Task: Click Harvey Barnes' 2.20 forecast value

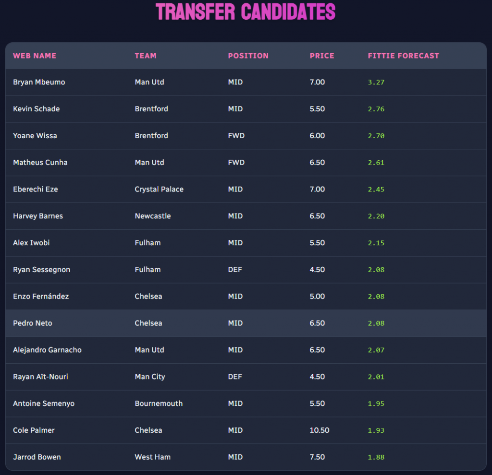Action: [x=376, y=216]
